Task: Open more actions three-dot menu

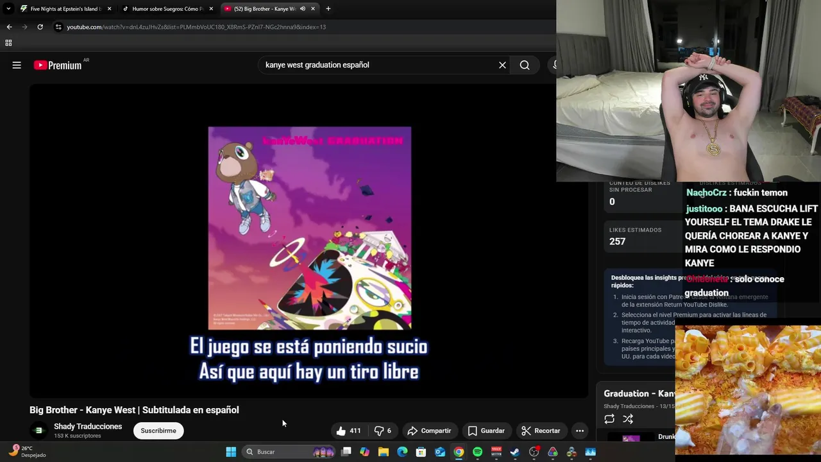Action: 580,431
